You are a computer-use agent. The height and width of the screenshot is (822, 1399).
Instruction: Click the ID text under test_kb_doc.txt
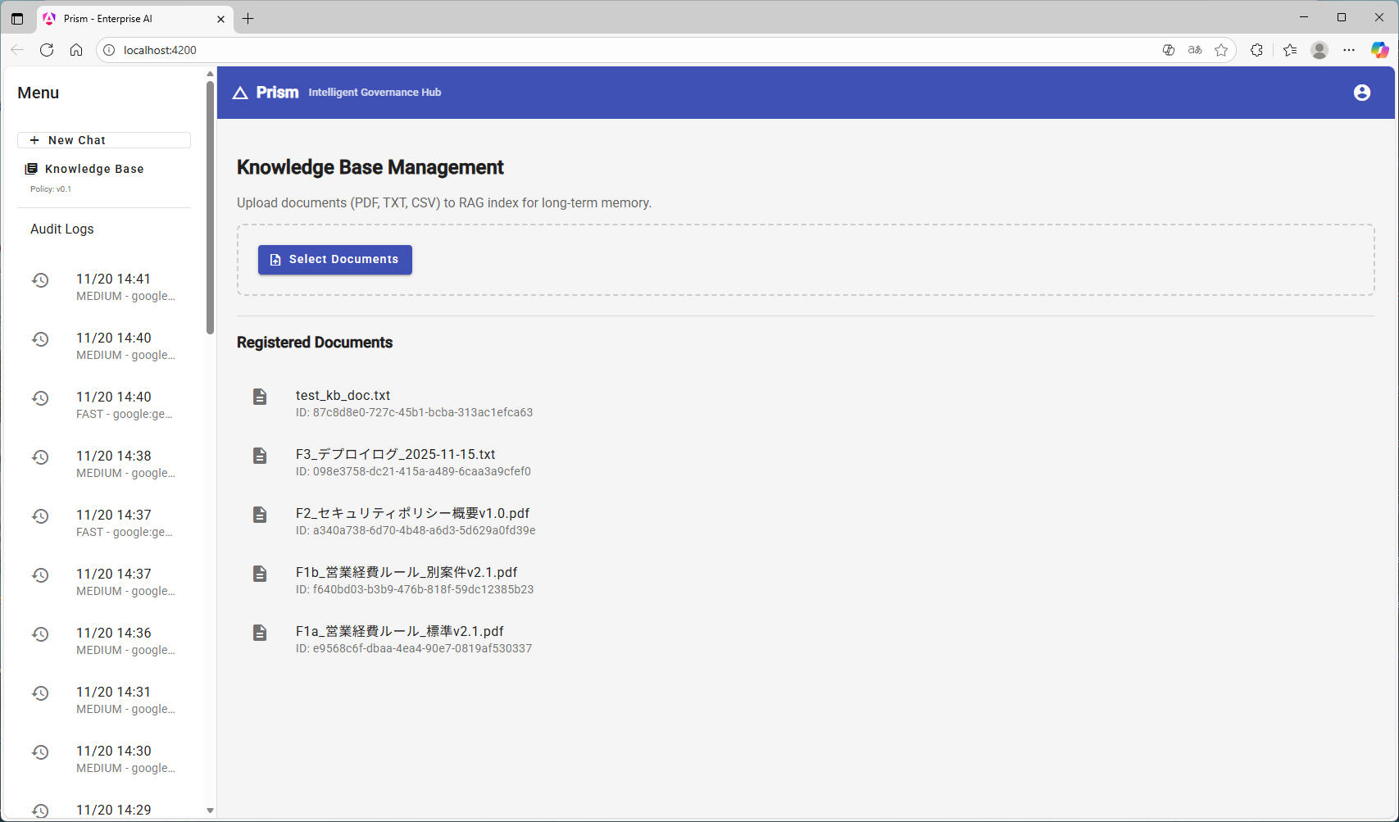415,412
